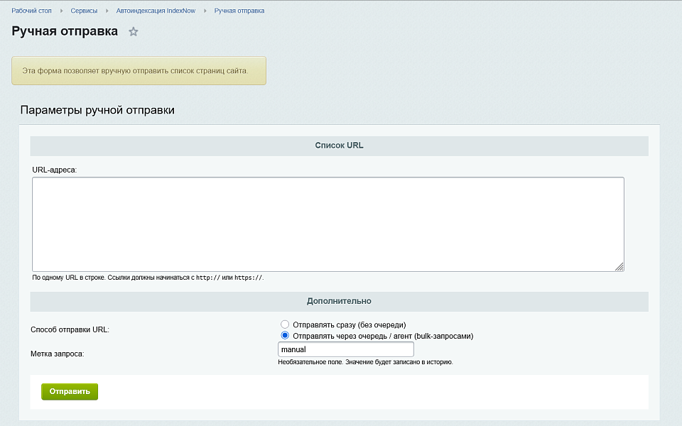Screen dimensions: 682x426
Task: Navigate to 'Автоиндексация IndexNow' breadcrumb
Action: click(155, 11)
